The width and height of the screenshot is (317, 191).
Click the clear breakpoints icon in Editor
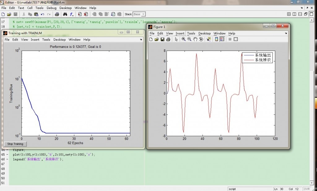pyautogui.click(x=86, y=14)
